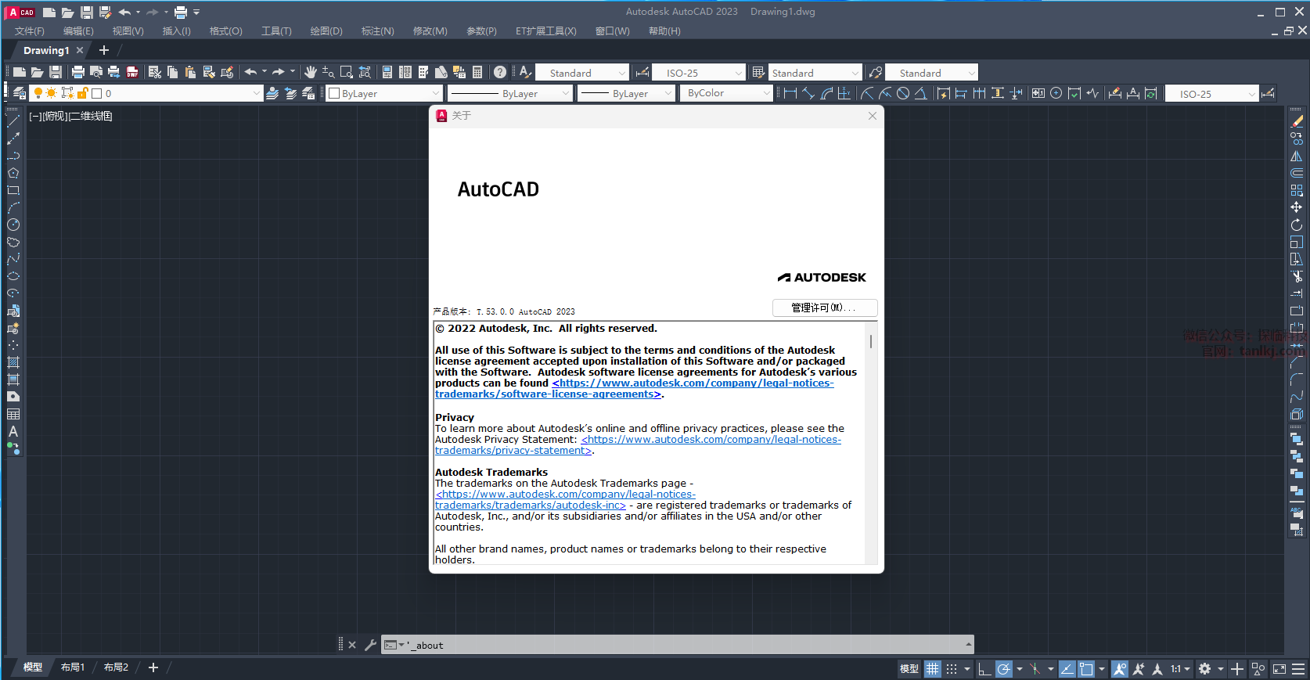Switch to the 布局1 layout tab

[x=73, y=667]
